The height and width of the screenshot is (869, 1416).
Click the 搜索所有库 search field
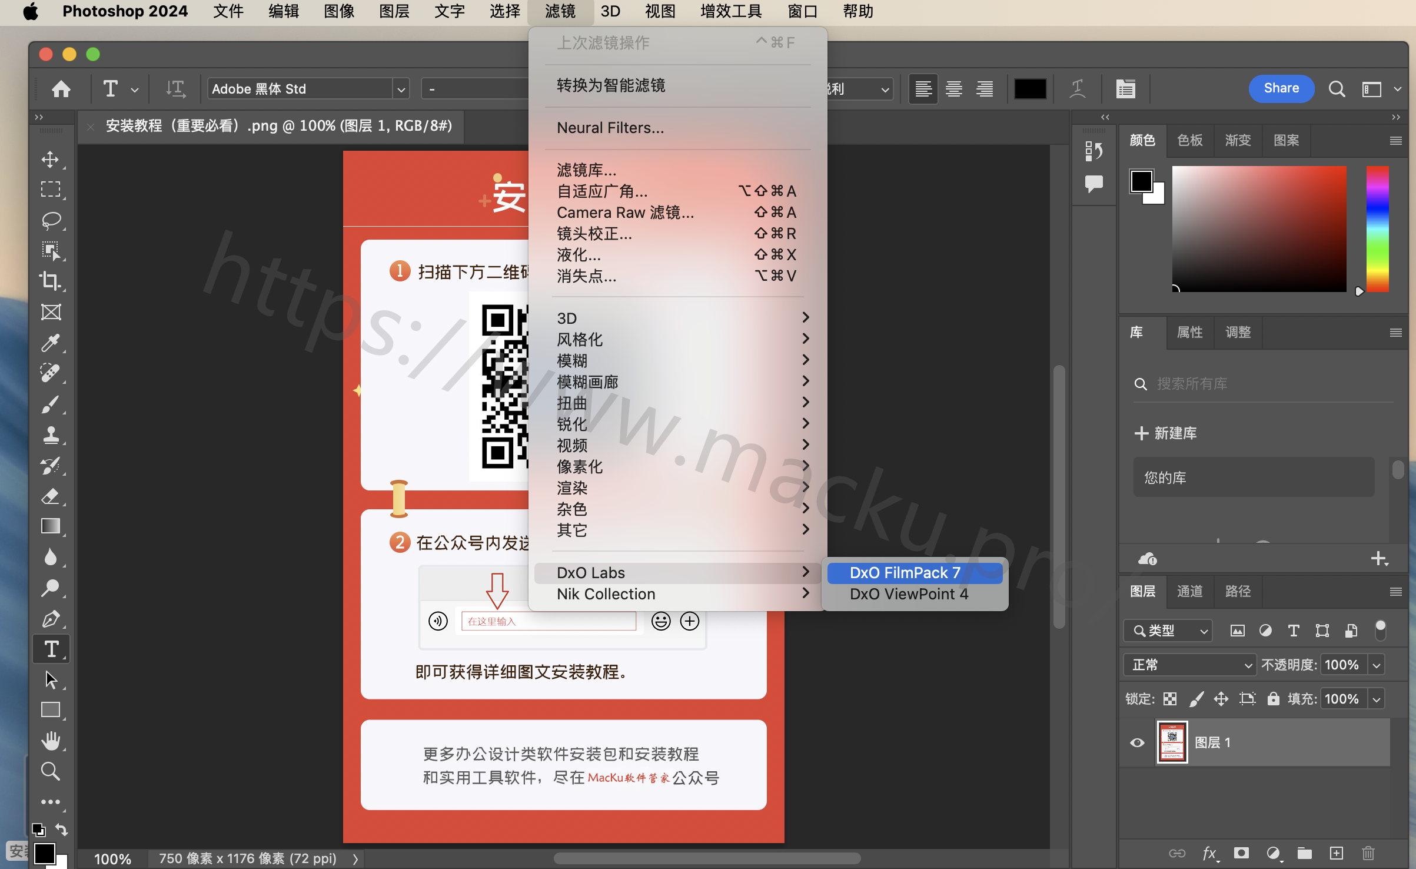coord(1263,384)
